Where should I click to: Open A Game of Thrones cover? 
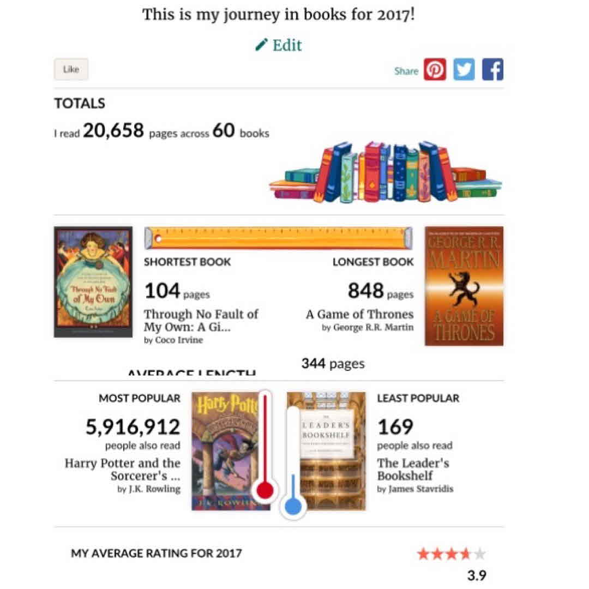(x=464, y=286)
